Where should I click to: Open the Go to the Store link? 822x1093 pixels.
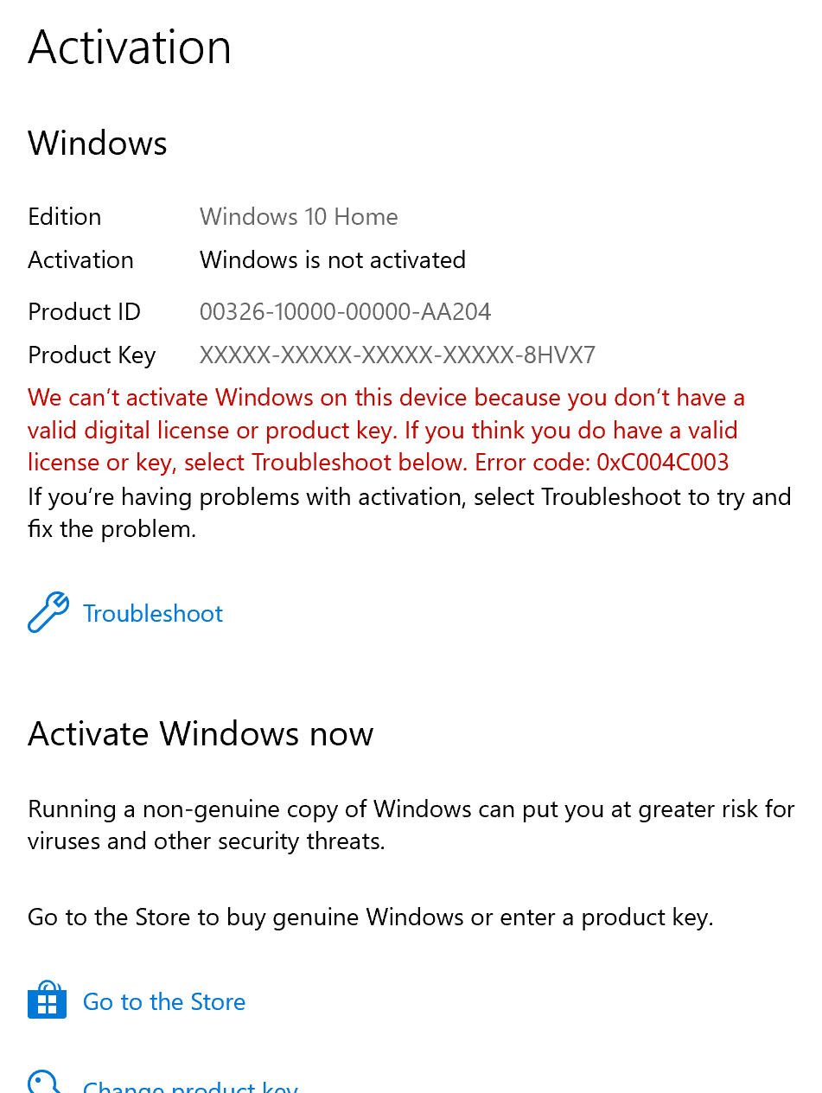[x=164, y=1002]
